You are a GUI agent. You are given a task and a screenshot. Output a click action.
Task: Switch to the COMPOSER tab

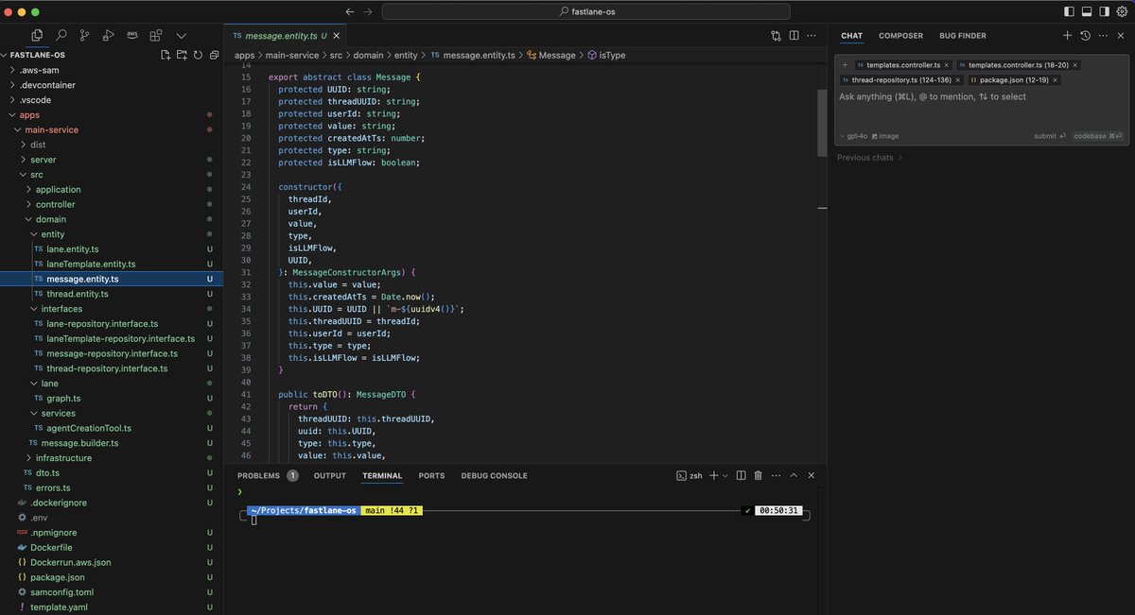click(900, 36)
